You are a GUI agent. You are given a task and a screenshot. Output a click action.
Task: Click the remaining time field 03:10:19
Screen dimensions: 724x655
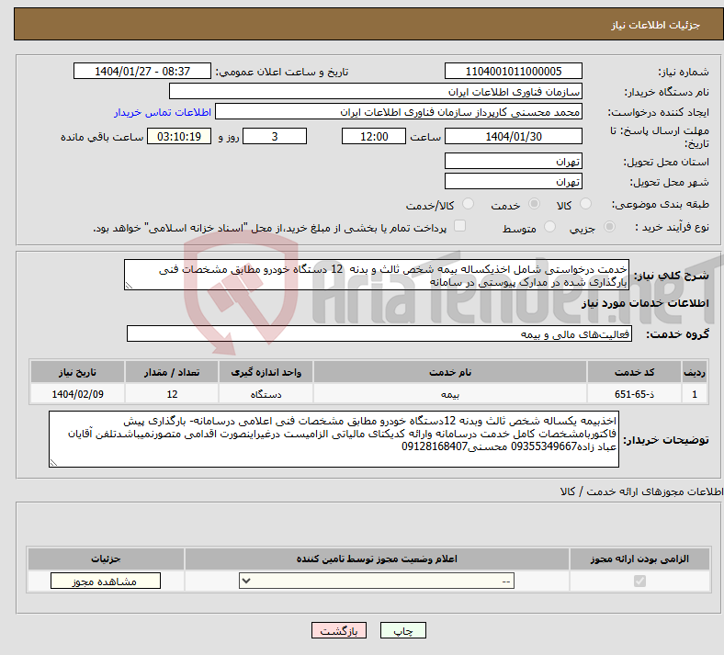coord(179,136)
